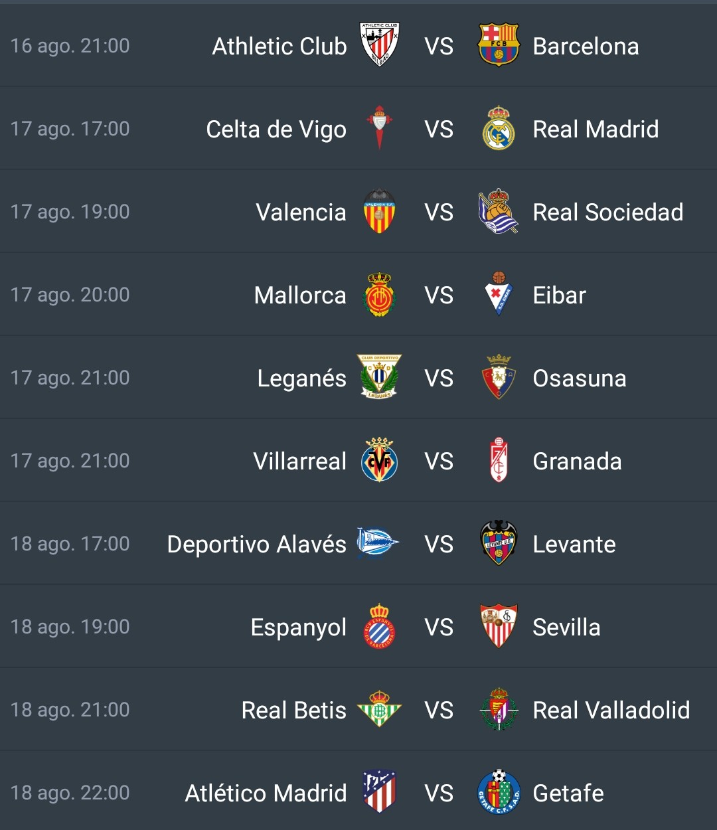717x830 pixels.
Task: Open the Villarreal badge
Action: coord(380,459)
